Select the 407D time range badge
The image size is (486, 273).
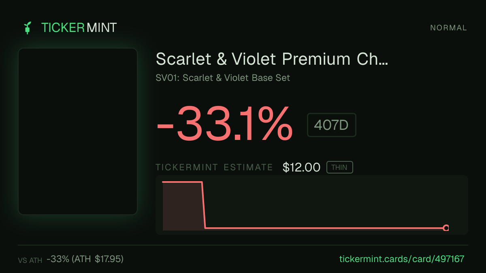332,125
